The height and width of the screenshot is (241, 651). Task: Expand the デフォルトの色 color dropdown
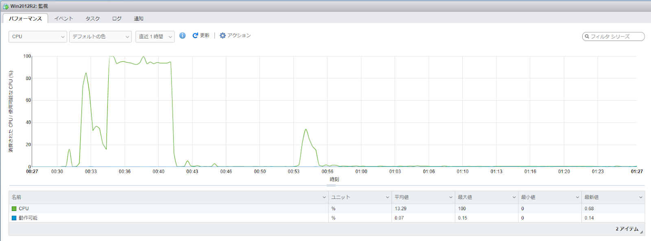point(100,37)
